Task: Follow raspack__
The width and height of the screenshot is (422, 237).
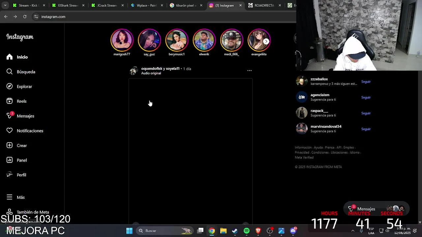Action: pyautogui.click(x=366, y=113)
